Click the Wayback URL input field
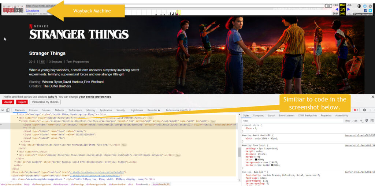The width and height of the screenshot is (375, 186). 175,6
